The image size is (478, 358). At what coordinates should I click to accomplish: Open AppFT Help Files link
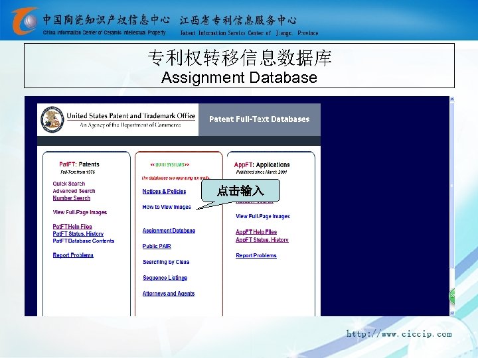[x=256, y=232]
